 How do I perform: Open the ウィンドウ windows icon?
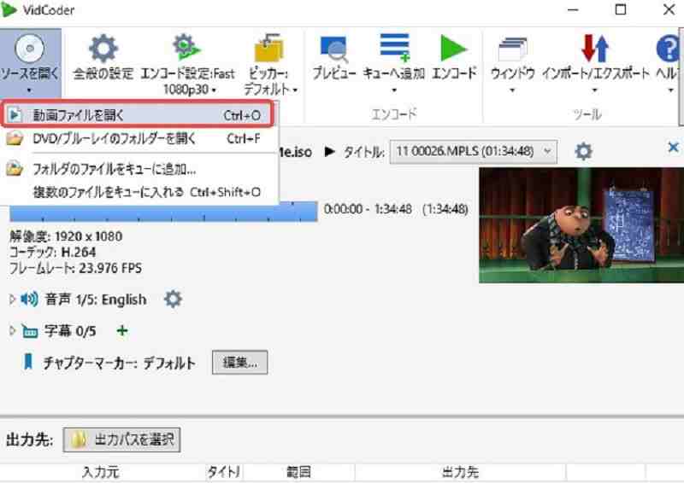click(x=512, y=49)
